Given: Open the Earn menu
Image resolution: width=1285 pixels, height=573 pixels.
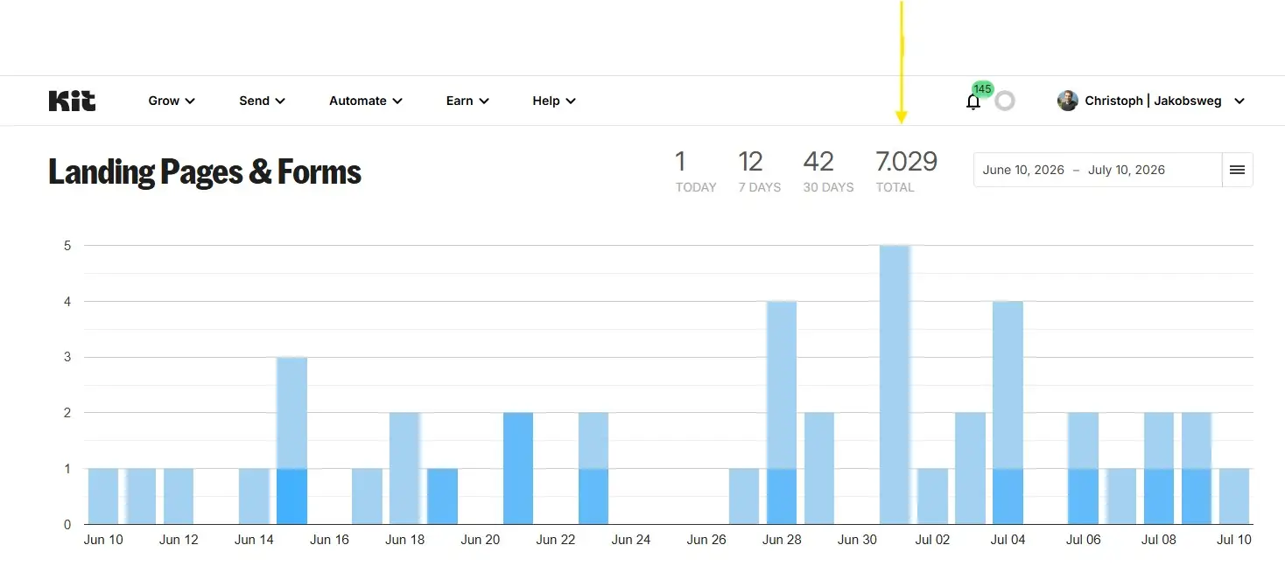Looking at the screenshot, I should [x=467, y=101].
